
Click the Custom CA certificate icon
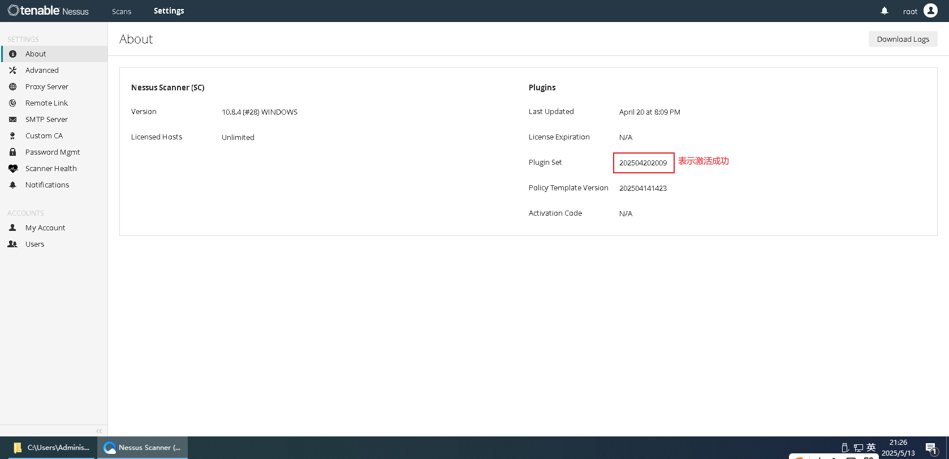pyautogui.click(x=12, y=136)
